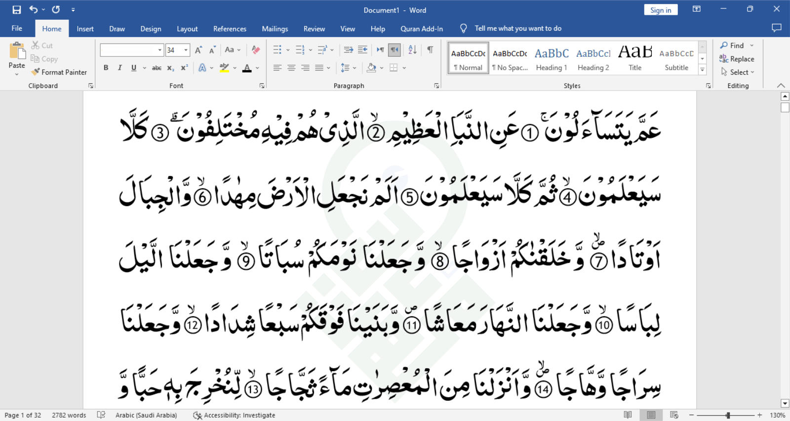Screen dimensions: 790x421
Task: Click the zoom slider handle
Action: [728, 415]
